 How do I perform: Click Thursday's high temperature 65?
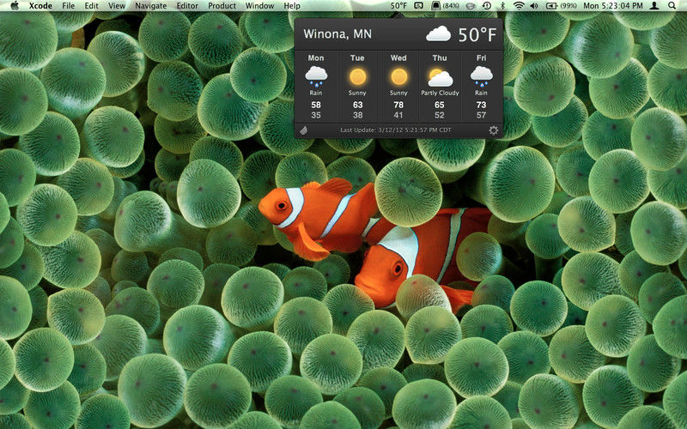(440, 105)
